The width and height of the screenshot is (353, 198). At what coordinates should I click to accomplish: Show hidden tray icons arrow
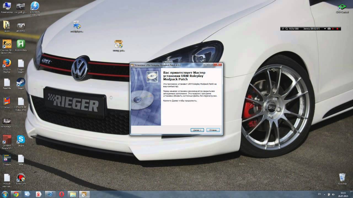324,194
